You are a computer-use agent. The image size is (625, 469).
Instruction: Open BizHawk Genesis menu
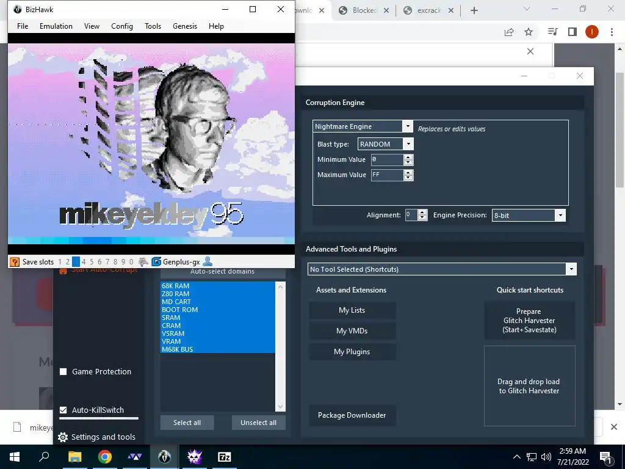pos(185,26)
